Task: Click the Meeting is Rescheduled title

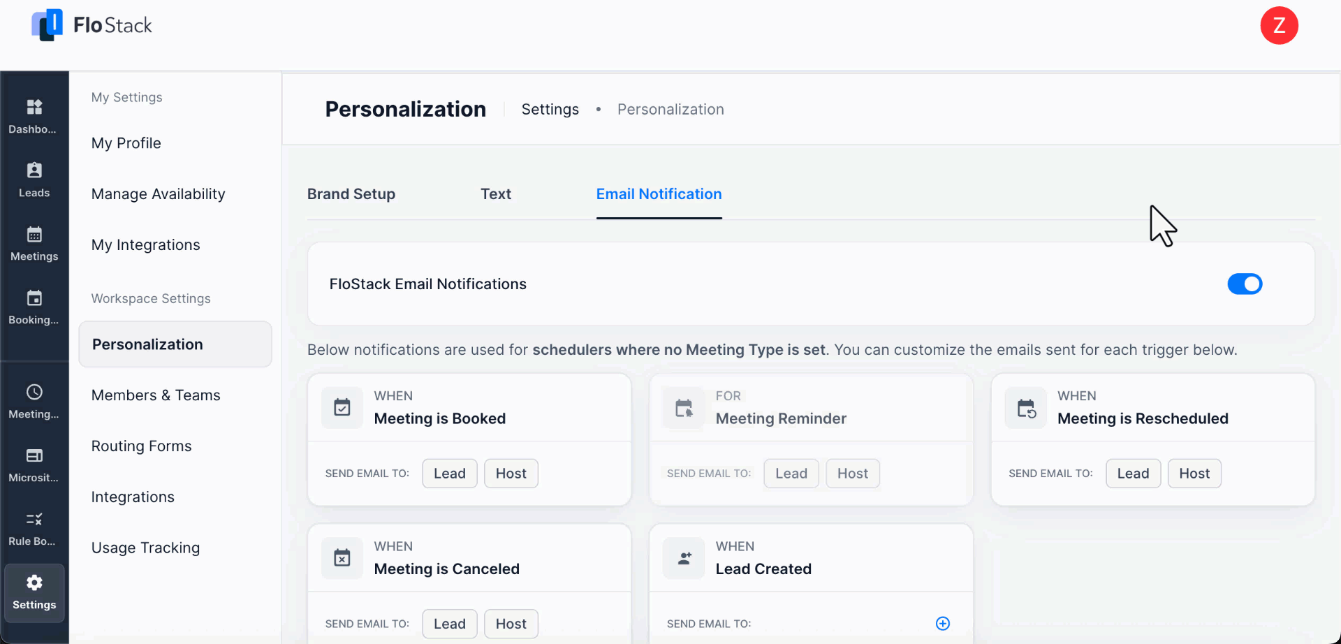Action: pos(1143,418)
